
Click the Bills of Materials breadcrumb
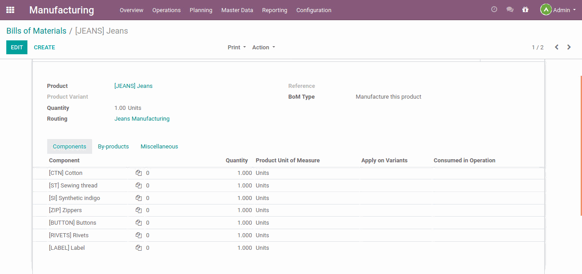click(36, 31)
